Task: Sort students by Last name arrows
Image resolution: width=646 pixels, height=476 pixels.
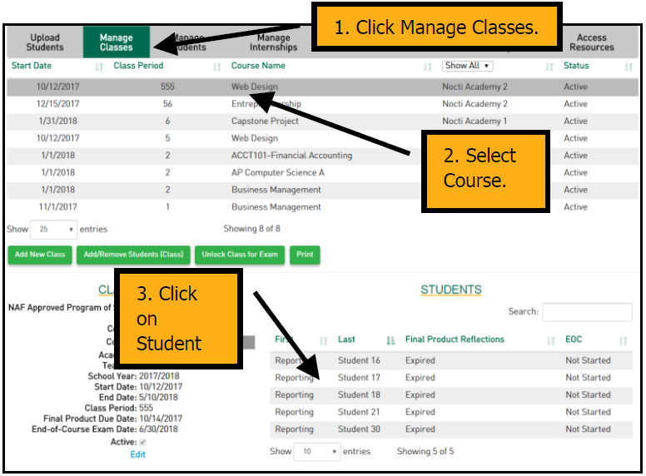Action: coord(390,340)
